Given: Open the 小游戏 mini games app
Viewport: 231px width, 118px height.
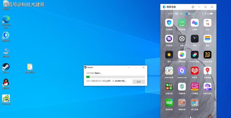Looking at the screenshot, I should tap(195, 23).
